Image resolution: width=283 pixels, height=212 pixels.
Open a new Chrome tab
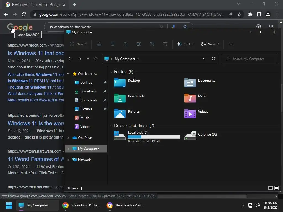[x=75, y=5]
